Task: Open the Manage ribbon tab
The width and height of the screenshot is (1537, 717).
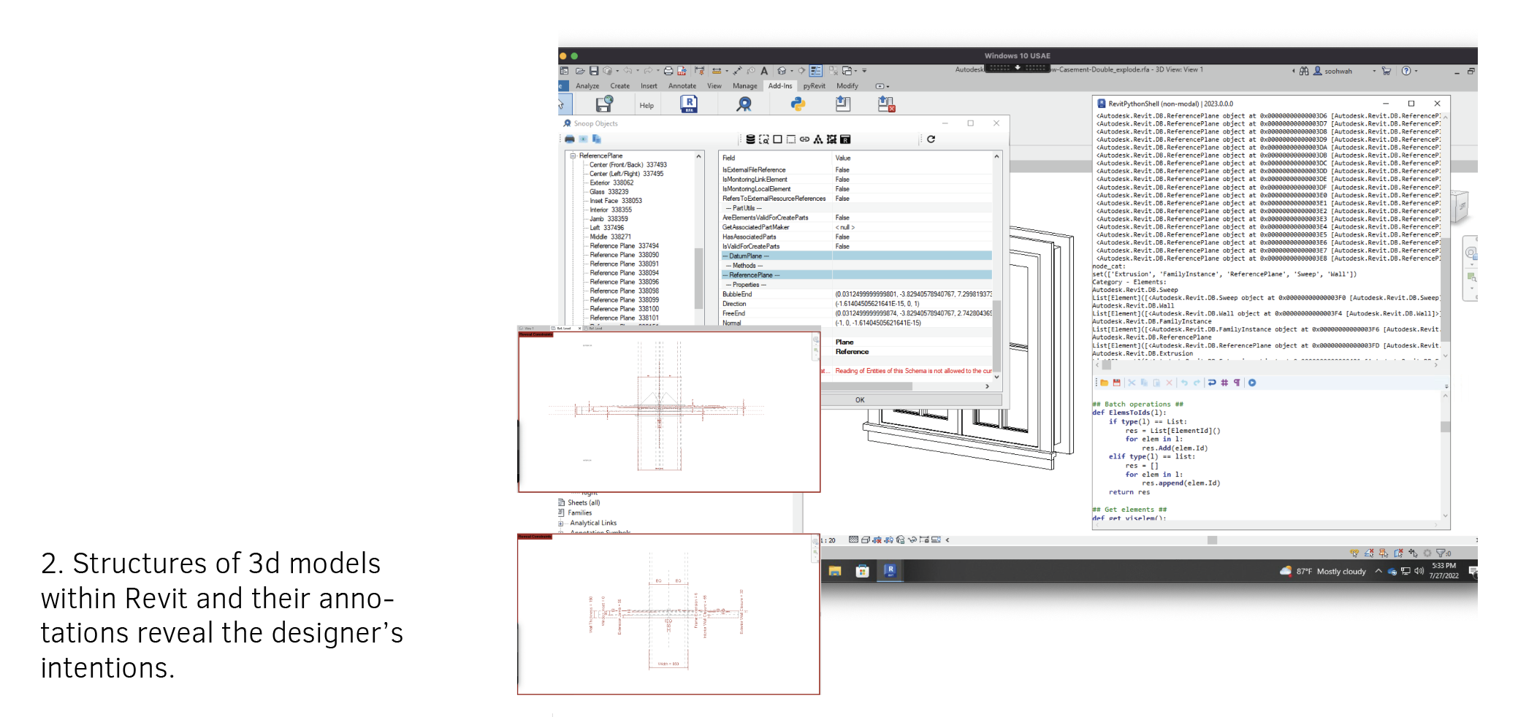Action: click(x=745, y=86)
